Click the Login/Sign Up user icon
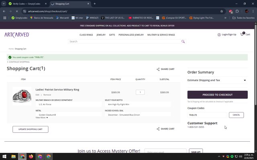 click(x=219, y=35)
